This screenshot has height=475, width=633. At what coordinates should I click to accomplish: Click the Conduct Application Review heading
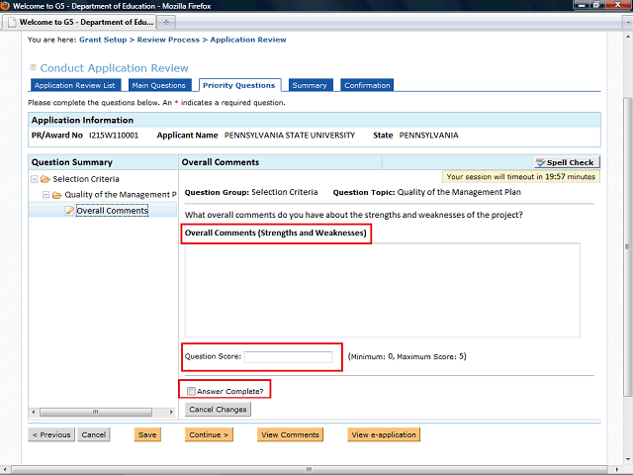coord(115,68)
